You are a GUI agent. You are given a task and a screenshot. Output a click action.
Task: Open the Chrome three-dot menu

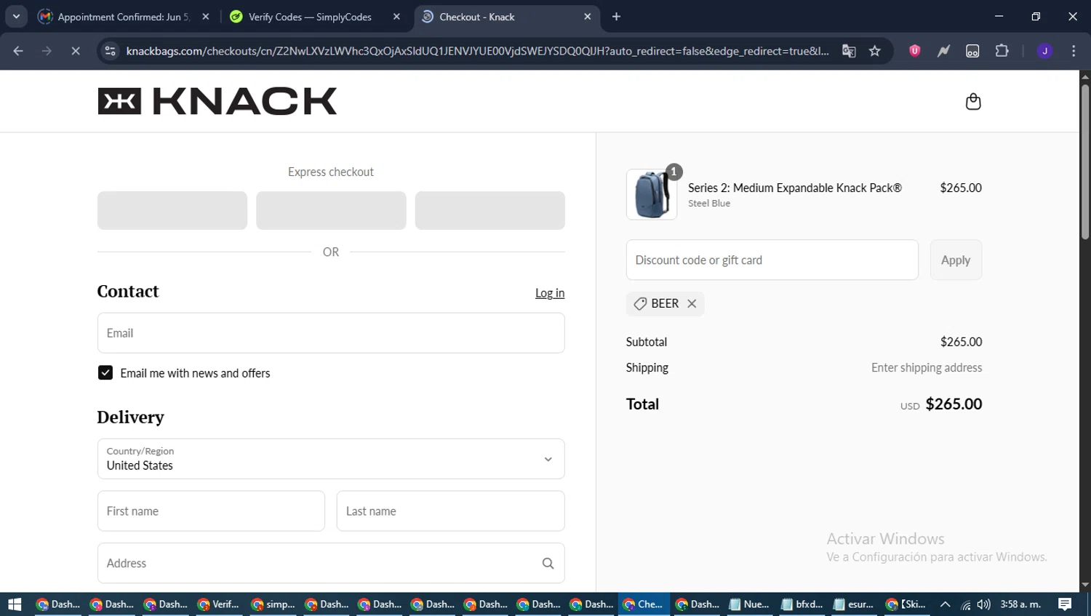coord(1074,51)
